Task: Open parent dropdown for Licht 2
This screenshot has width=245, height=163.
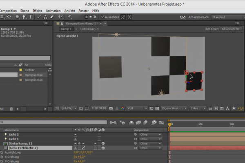Action: coord(150,134)
